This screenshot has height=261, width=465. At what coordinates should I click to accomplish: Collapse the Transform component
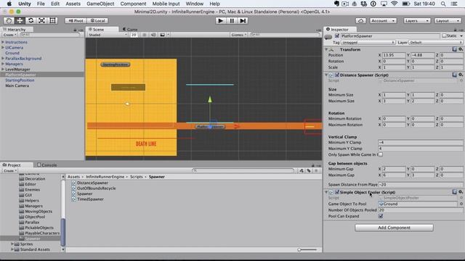[326, 49]
